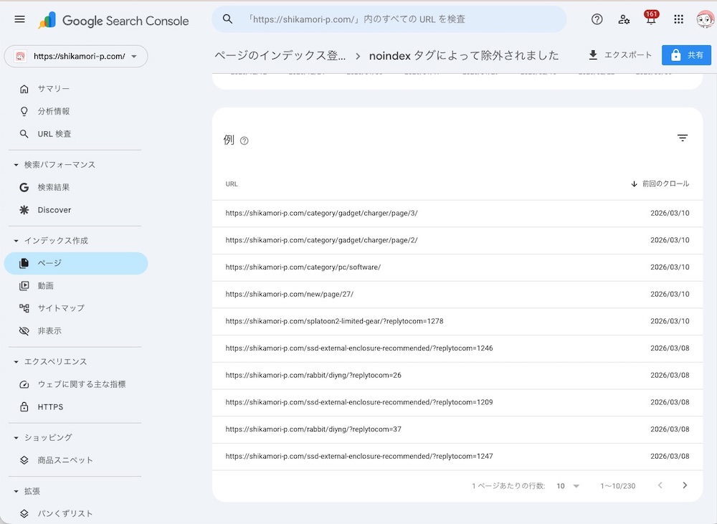Open the shikamori-p.com property selector dropdown

click(75, 56)
